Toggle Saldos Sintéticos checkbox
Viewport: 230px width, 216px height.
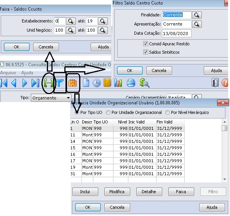[x=145, y=52]
